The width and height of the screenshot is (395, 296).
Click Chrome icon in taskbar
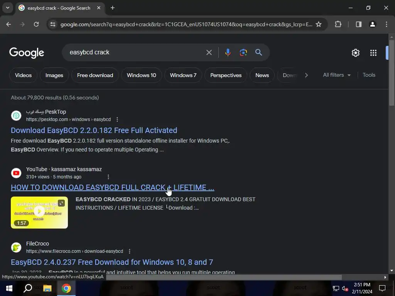coord(66,288)
